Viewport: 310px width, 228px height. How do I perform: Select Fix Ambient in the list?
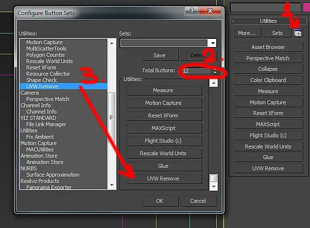(x=40, y=137)
